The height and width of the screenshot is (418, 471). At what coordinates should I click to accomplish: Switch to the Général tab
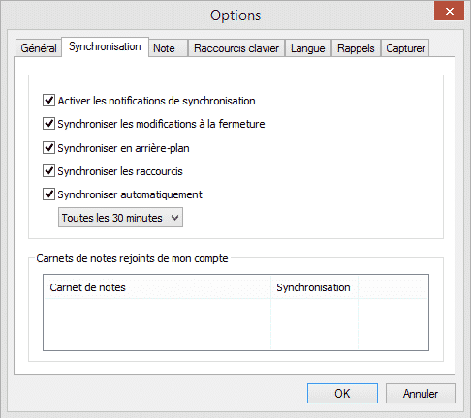coord(39,48)
